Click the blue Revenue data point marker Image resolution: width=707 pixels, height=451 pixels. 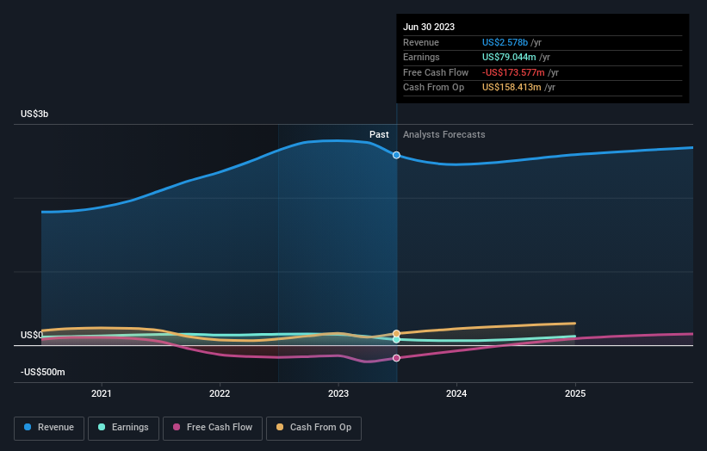pyautogui.click(x=396, y=155)
